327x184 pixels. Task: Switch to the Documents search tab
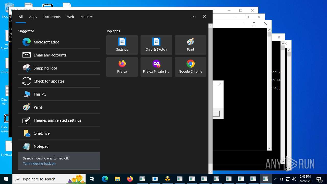coord(52,17)
